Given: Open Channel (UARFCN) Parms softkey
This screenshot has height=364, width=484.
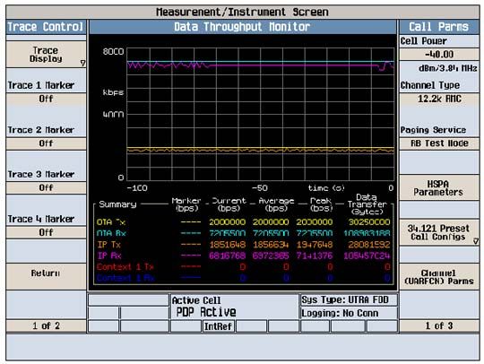Looking at the screenshot, I should tap(439, 277).
